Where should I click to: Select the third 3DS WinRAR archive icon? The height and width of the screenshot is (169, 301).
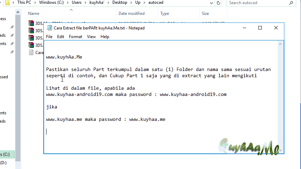31,38
